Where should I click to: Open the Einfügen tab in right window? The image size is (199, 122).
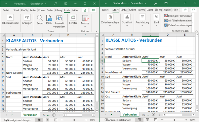click(x=124, y=10)
